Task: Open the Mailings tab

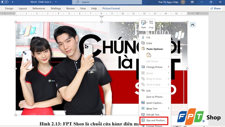Action: click(56, 8)
